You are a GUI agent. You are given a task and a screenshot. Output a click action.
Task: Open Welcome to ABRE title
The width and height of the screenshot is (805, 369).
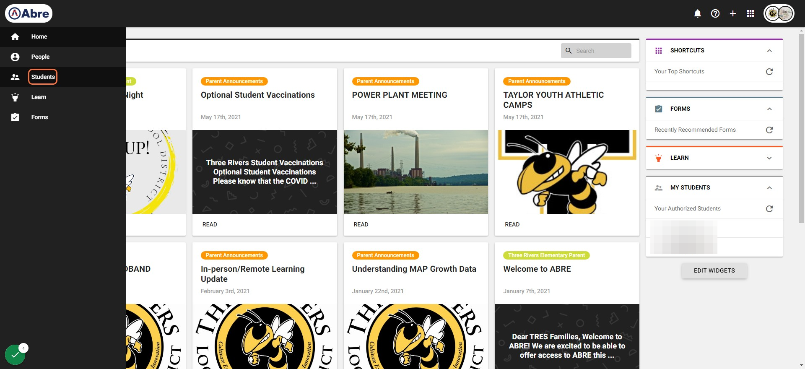pos(537,269)
